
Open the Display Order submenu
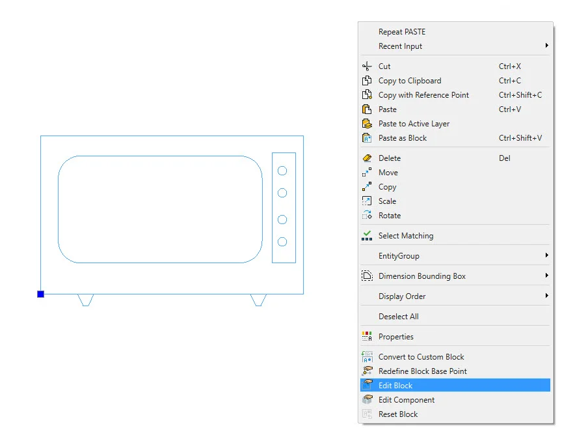[546, 296]
